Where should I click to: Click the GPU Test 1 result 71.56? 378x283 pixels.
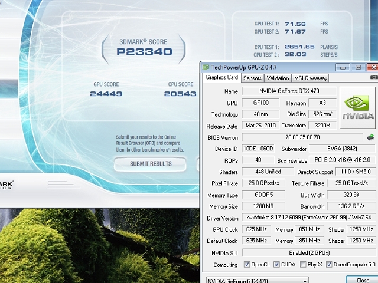coord(295,24)
